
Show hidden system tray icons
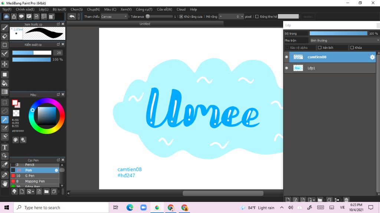point(282,207)
